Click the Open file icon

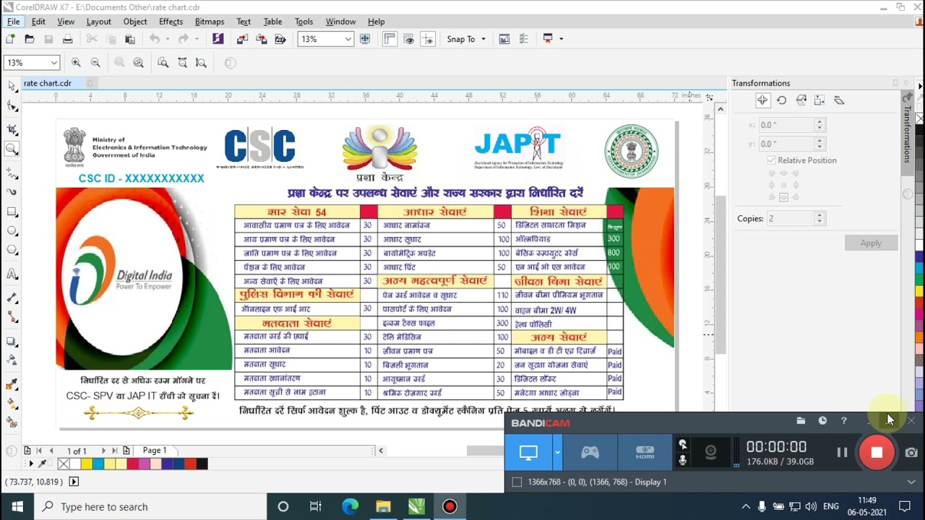pos(30,39)
